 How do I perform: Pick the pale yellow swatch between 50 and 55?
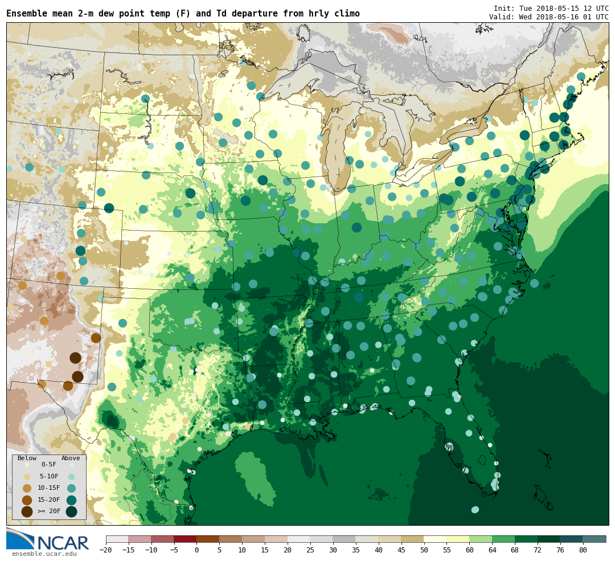click(x=436, y=539)
